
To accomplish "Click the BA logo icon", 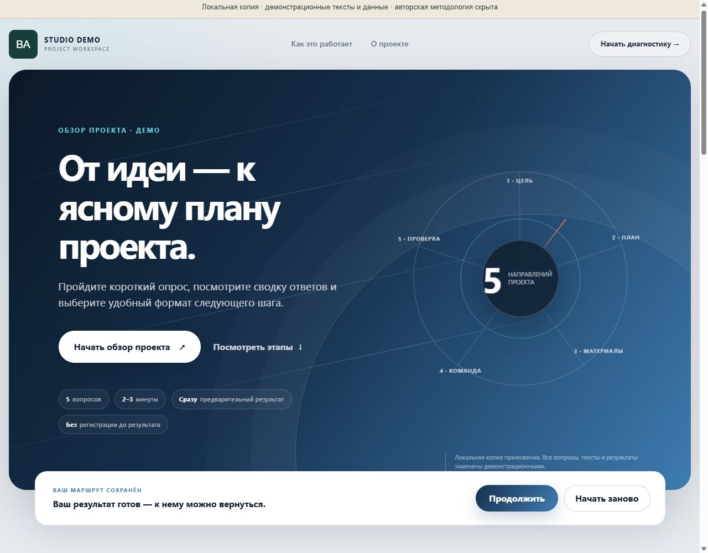I will tap(23, 44).
